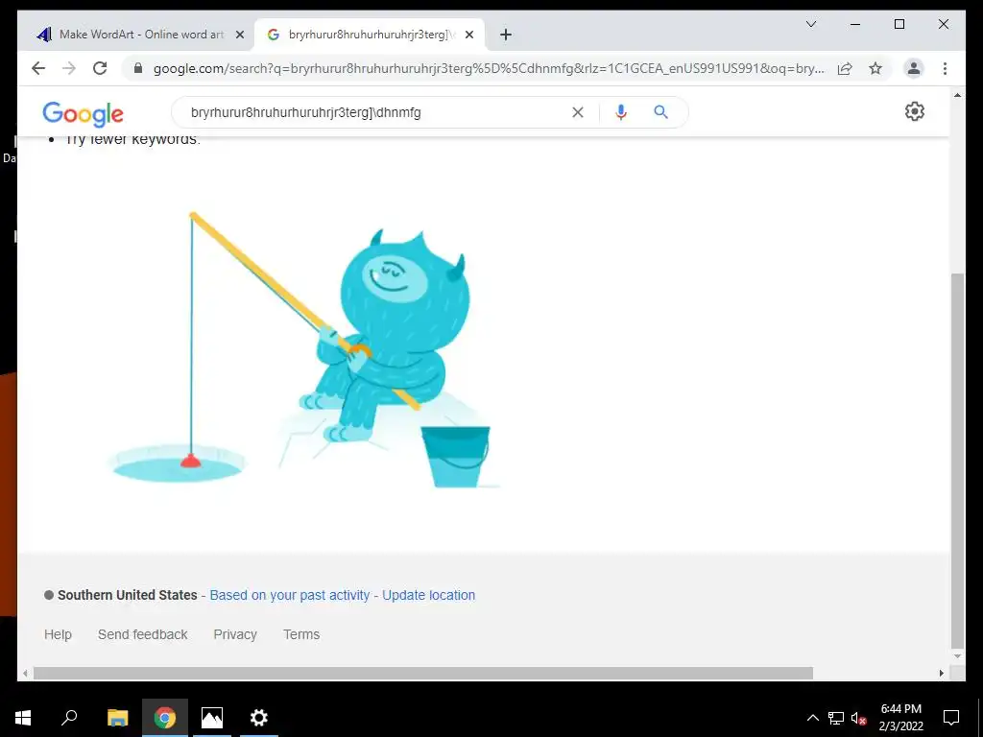This screenshot has height=737, width=983.
Task: Minimize the Chrome window
Action: pyautogui.click(x=855, y=24)
